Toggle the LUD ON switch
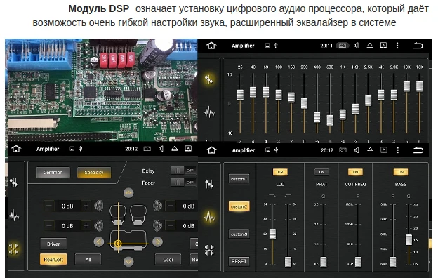 click(x=280, y=172)
